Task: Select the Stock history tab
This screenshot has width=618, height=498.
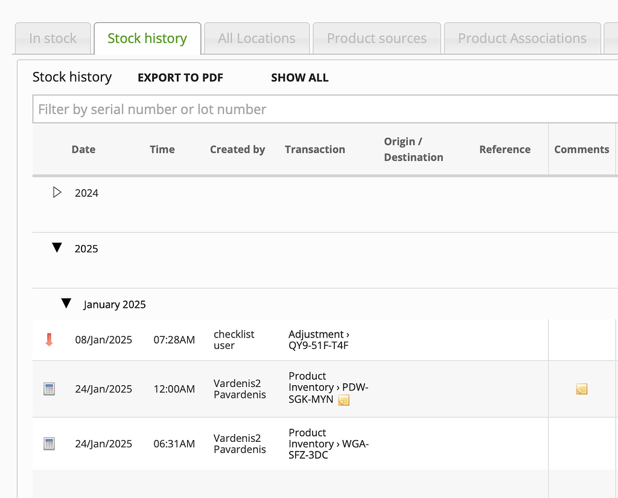Action: pos(147,39)
